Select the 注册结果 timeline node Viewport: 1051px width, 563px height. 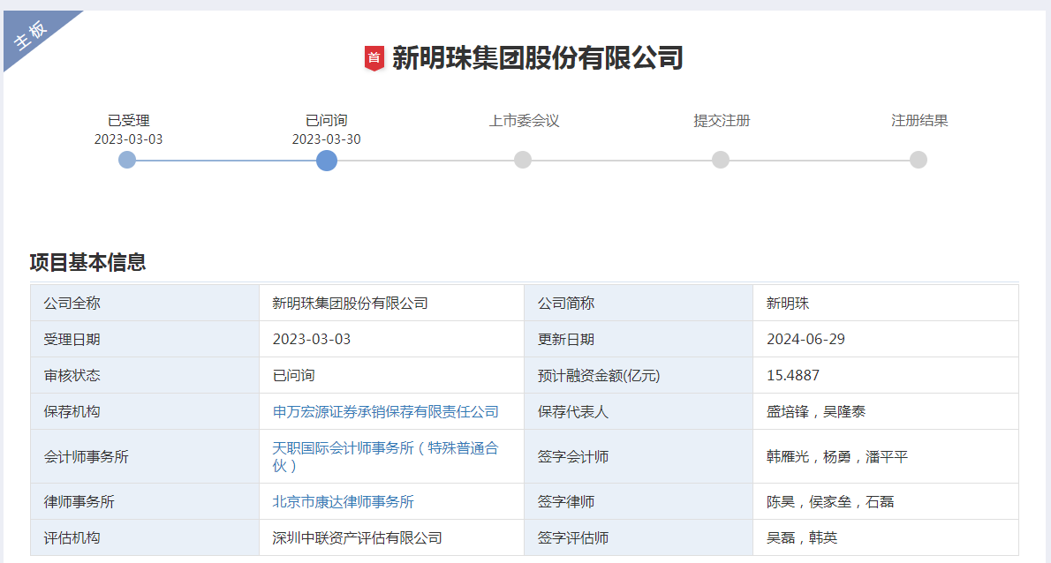pyautogui.click(x=919, y=160)
